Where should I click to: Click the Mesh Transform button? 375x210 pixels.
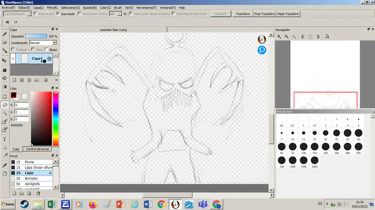tap(288, 14)
